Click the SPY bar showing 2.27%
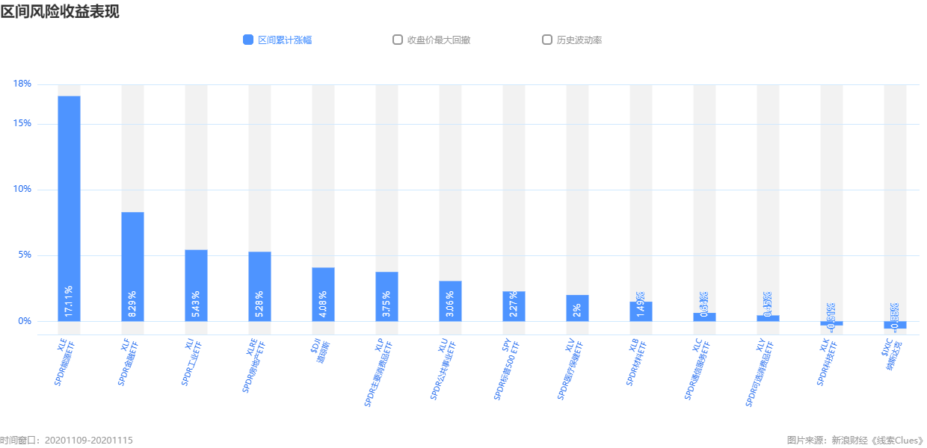 pos(514,307)
